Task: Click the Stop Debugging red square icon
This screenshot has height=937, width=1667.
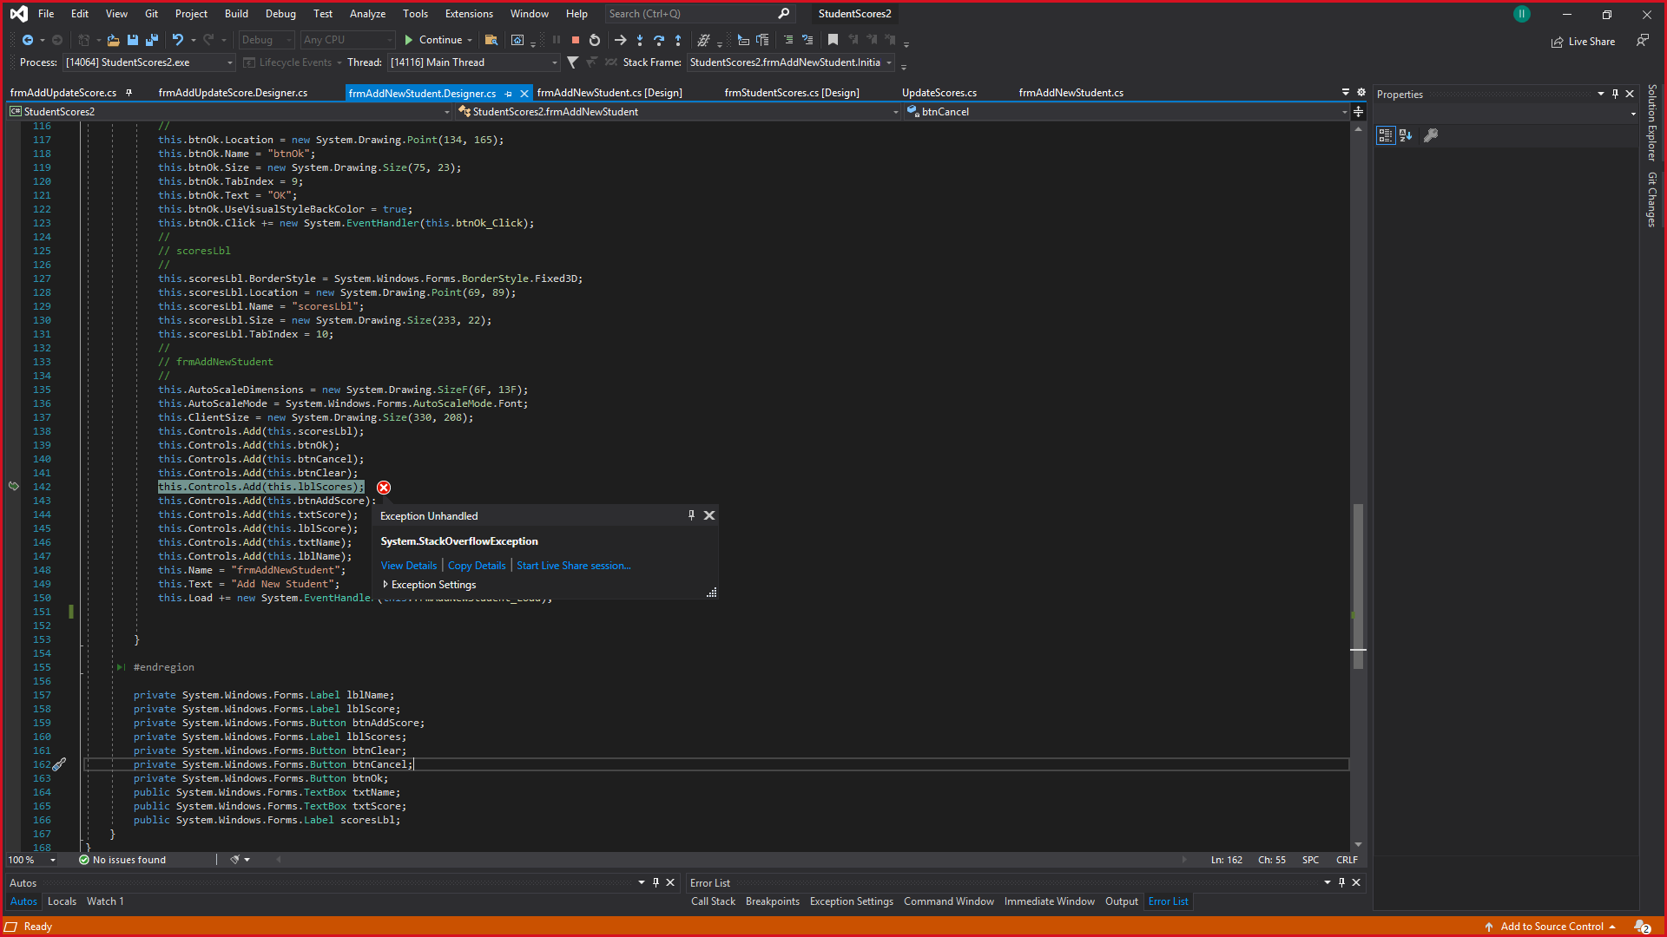Action: [x=576, y=40]
